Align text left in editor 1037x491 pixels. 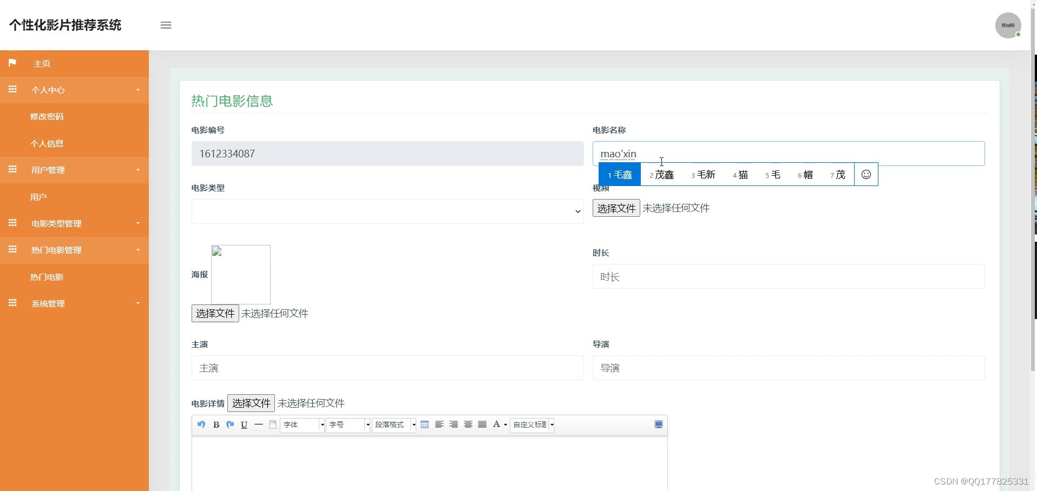[439, 424]
